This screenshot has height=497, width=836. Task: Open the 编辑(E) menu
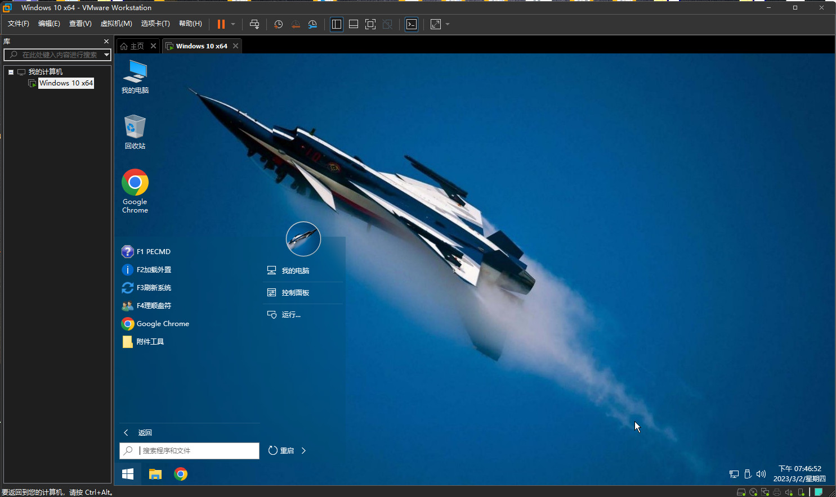click(x=49, y=24)
